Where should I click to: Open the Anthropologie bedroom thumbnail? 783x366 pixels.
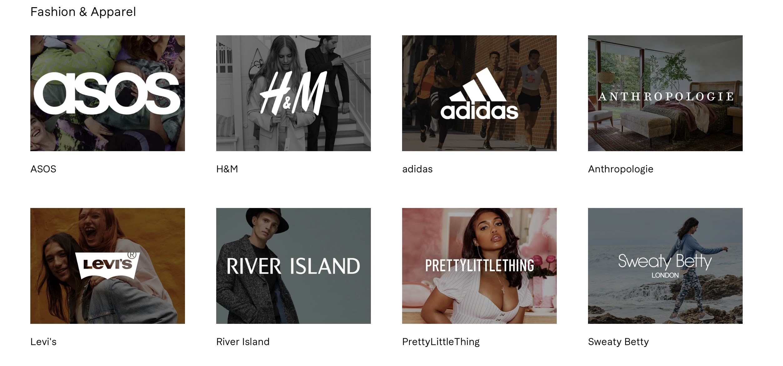665,93
